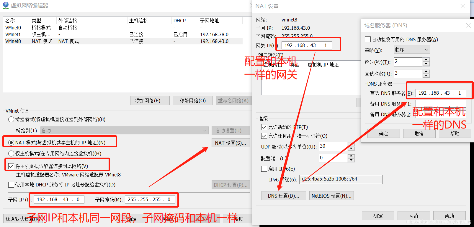
Task: Open DNS 设置(D)... button
Action: click(284, 196)
